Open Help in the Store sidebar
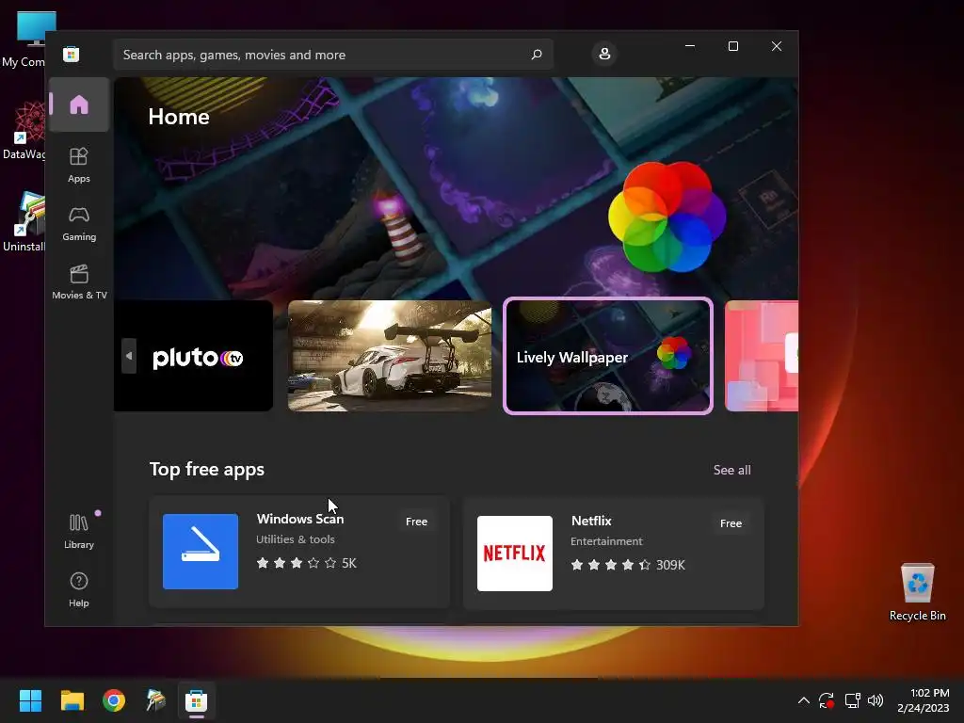The height and width of the screenshot is (723, 964). (79, 589)
